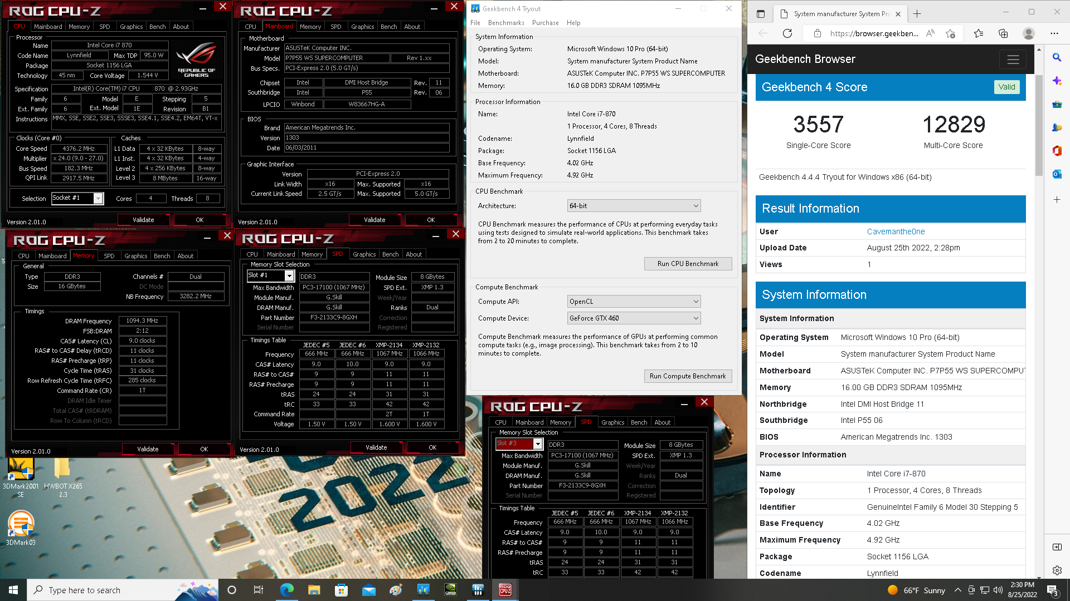The height and width of the screenshot is (601, 1070).
Task: Open the Shopping tools icon in Edge sidebar
Action: (x=1057, y=104)
